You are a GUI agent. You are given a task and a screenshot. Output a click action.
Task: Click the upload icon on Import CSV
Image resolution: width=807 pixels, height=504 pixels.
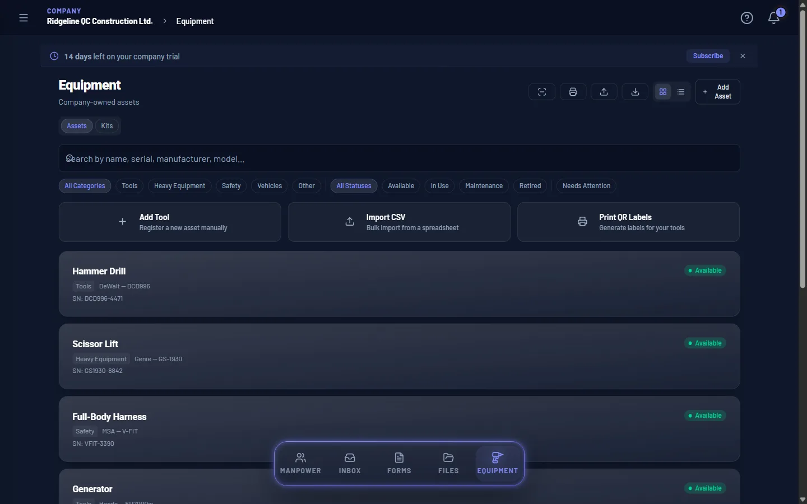pyautogui.click(x=350, y=222)
